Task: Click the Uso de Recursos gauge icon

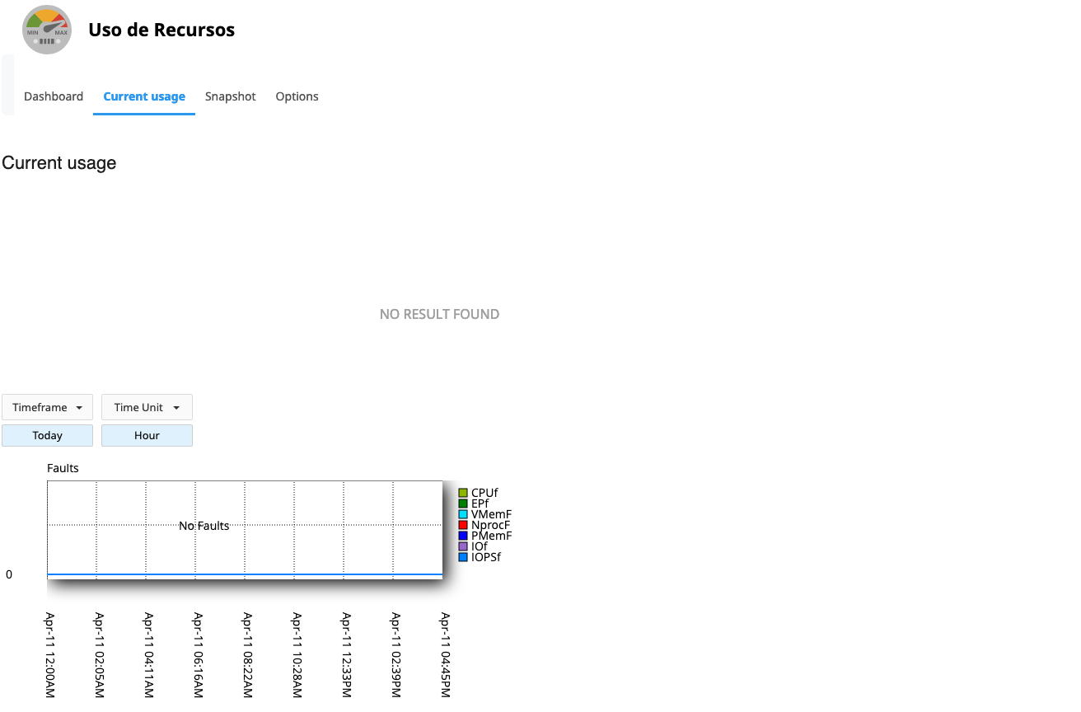Action: (47, 30)
